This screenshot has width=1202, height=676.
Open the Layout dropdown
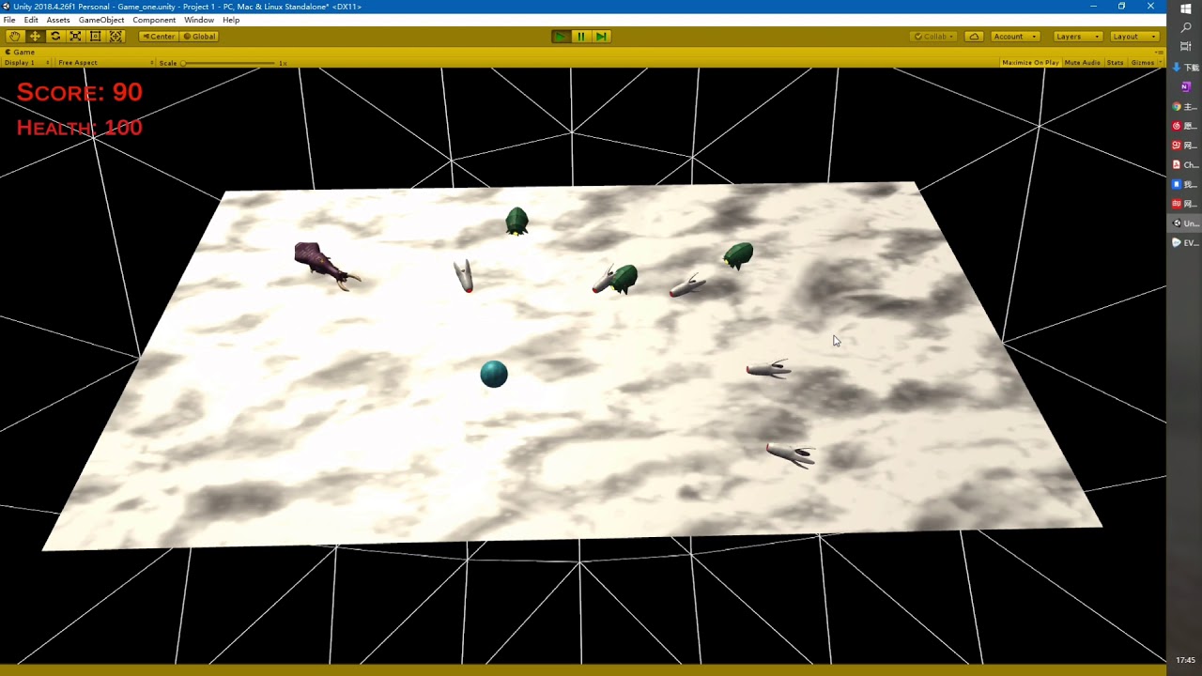point(1133,36)
